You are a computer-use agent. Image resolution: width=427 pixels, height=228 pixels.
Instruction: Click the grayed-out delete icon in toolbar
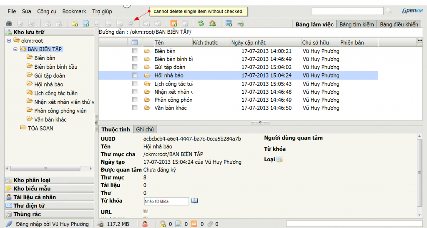(131, 24)
